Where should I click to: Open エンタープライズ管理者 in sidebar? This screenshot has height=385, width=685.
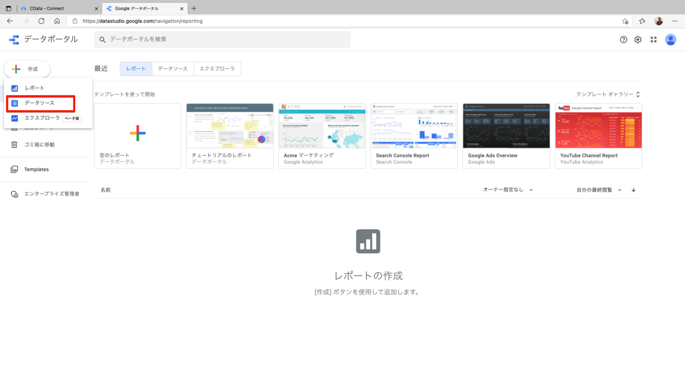51,194
